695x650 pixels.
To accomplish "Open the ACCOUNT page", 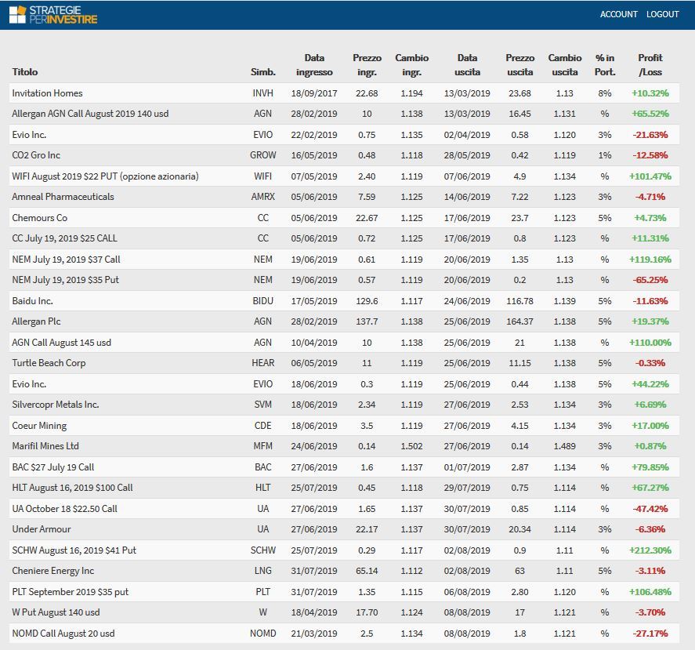I will tap(618, 14).
